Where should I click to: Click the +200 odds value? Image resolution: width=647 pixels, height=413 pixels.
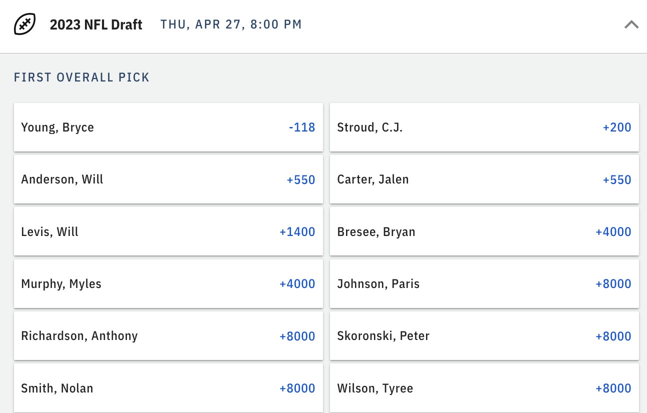tap(617, 127)
